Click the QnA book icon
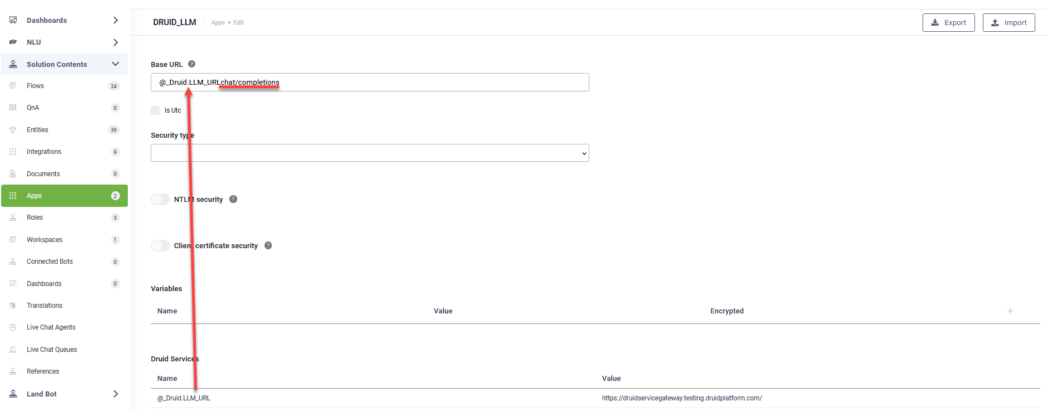The image size is (1047, 411). coord(13,108)
